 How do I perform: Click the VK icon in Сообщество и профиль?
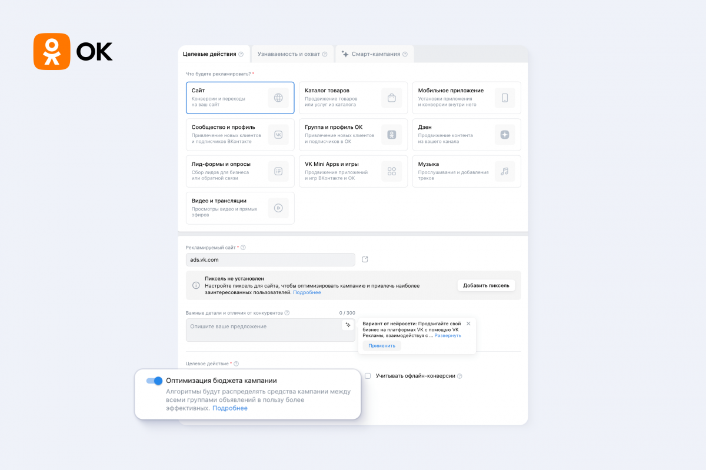278,135
